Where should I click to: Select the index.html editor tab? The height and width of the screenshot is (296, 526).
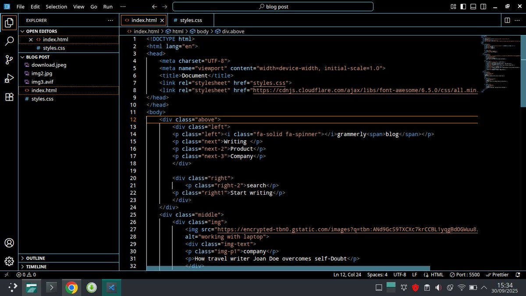pos(143,20)
